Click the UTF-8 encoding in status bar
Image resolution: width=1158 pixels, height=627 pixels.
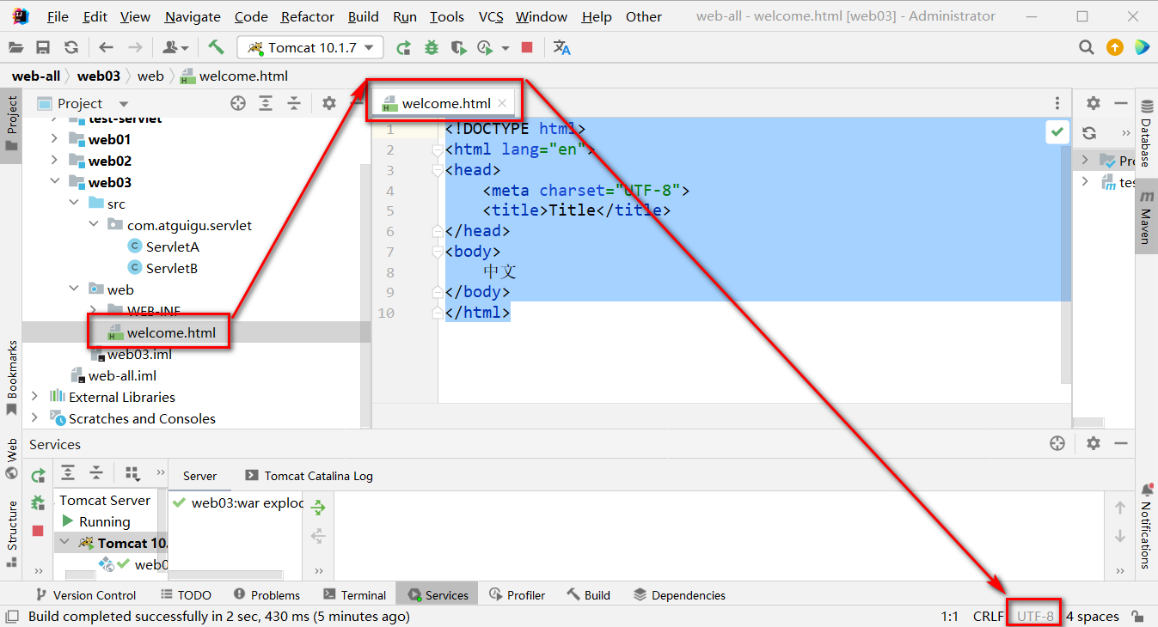click(1035, 617)
